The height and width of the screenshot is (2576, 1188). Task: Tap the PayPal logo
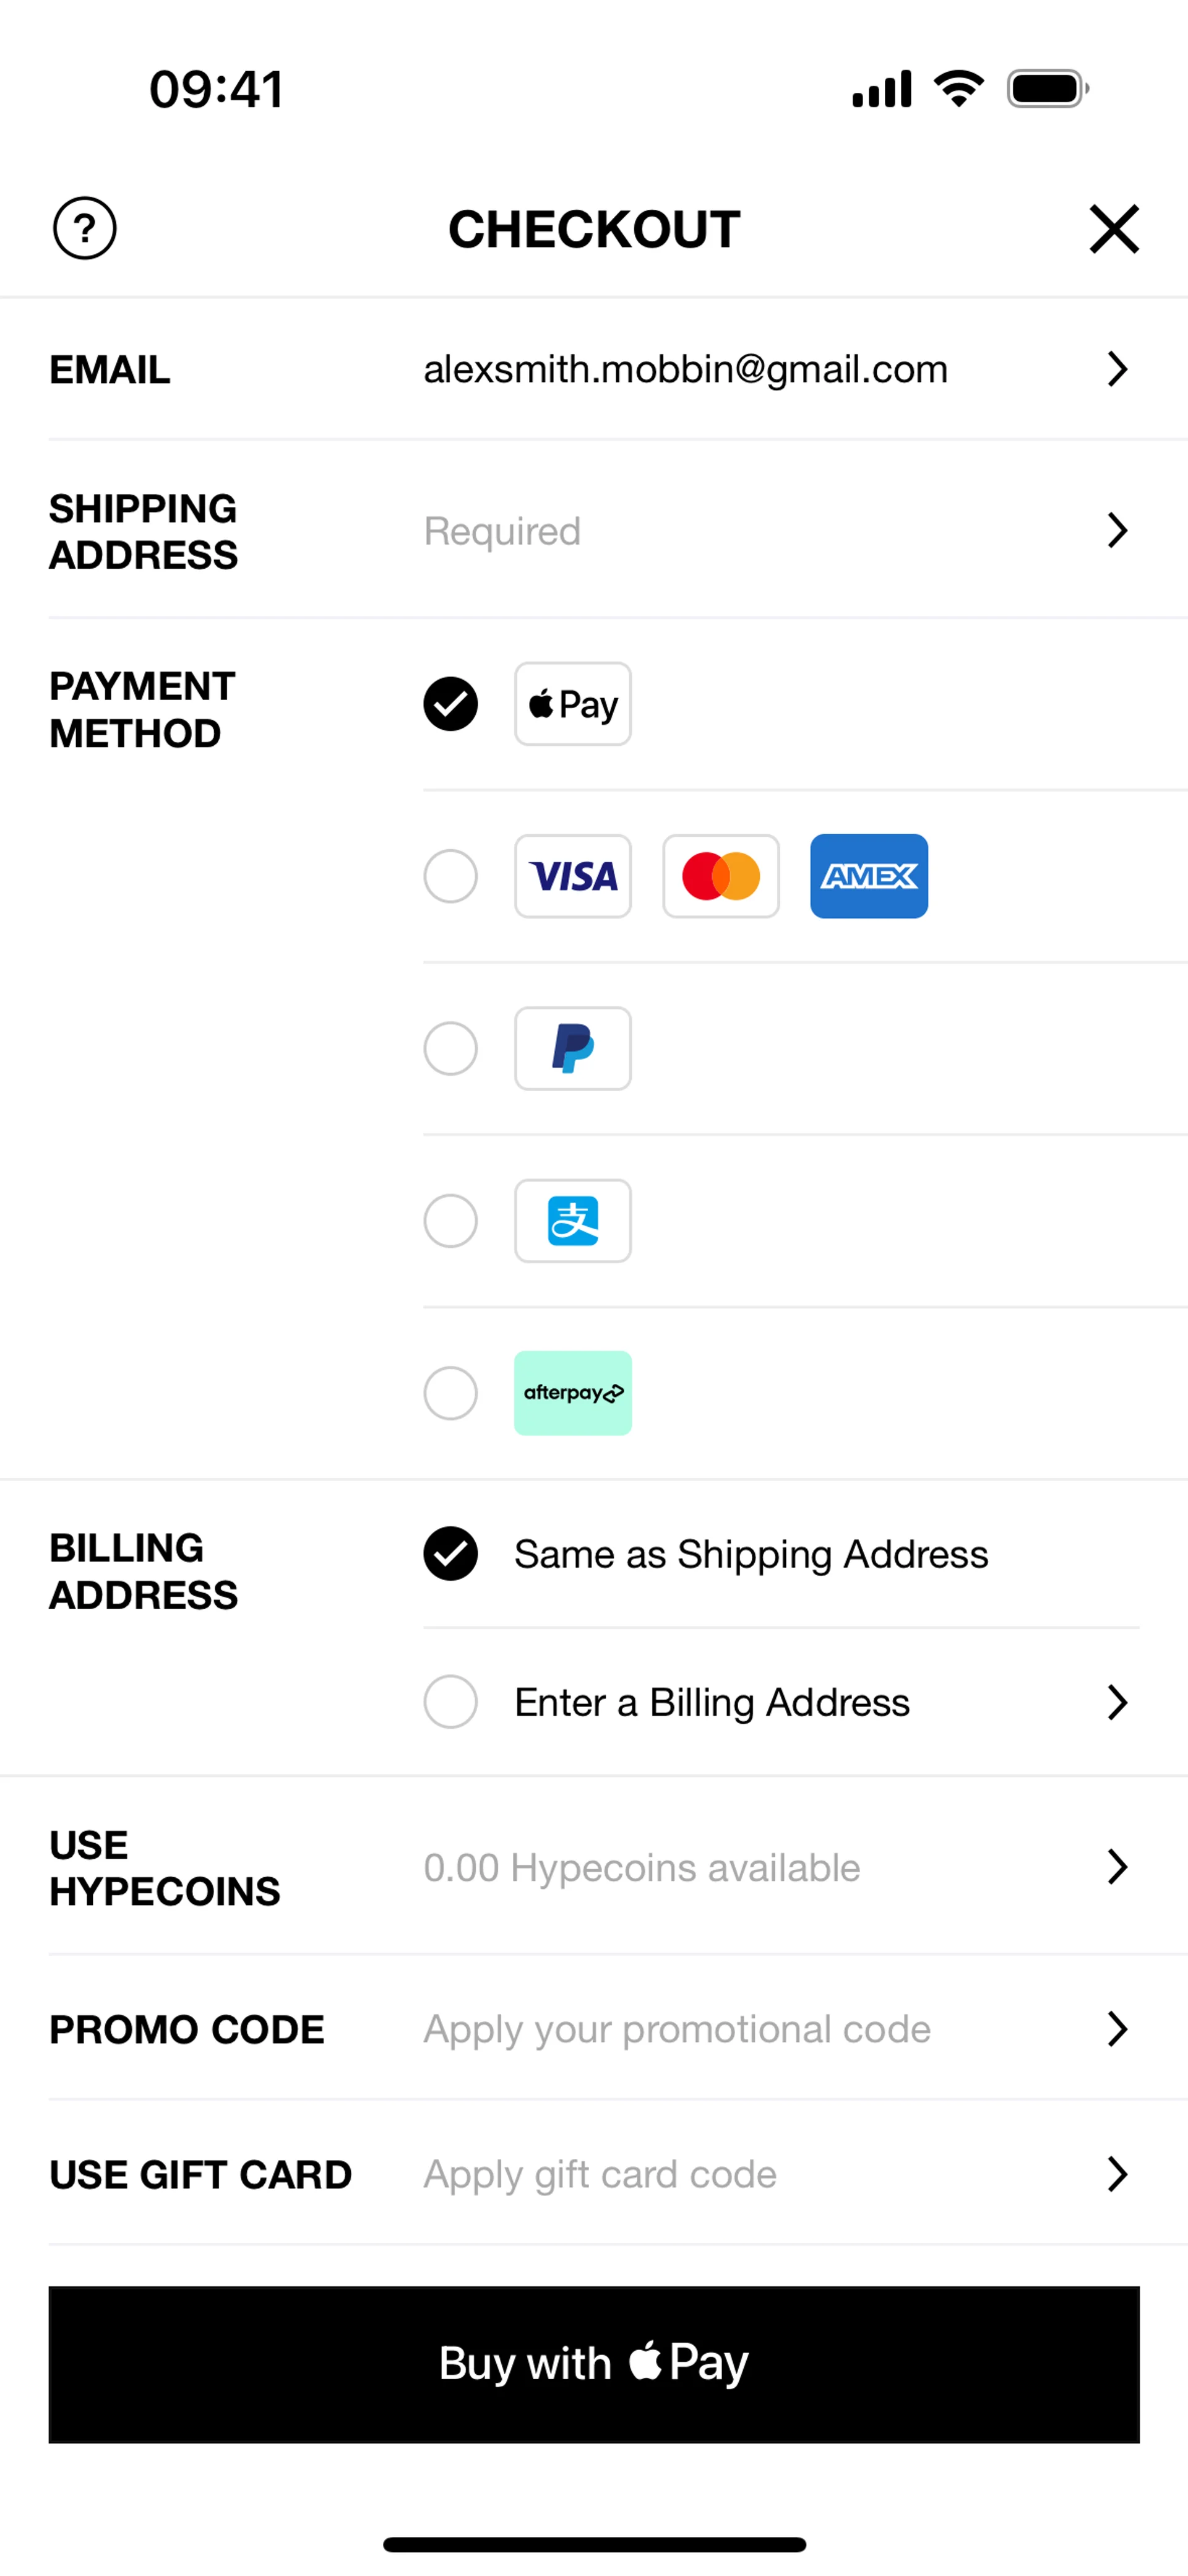coord(573,1048)
